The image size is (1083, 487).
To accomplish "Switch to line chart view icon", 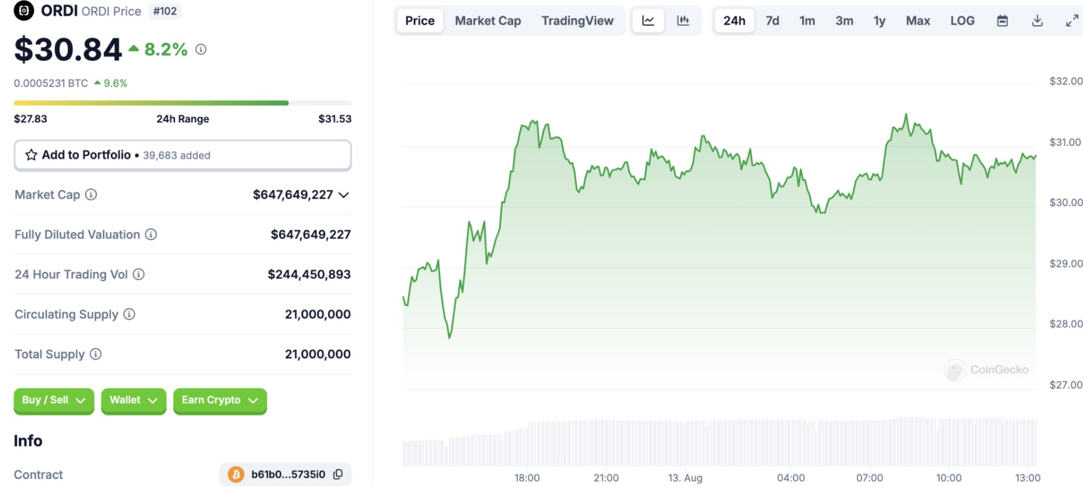I will pyautogui.click(x=648, y=21).
